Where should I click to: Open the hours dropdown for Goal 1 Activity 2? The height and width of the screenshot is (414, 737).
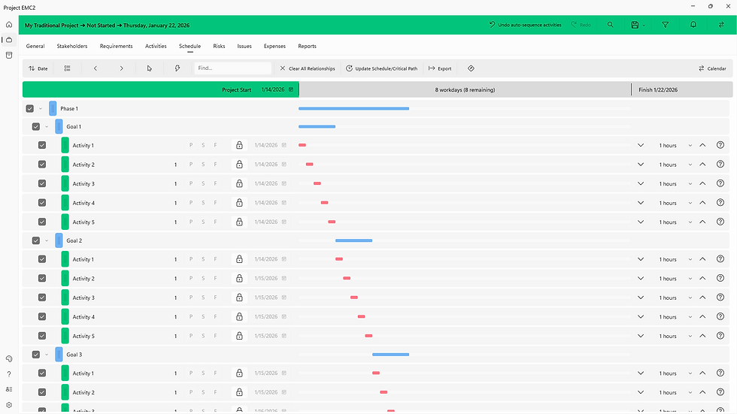(690, 165)
